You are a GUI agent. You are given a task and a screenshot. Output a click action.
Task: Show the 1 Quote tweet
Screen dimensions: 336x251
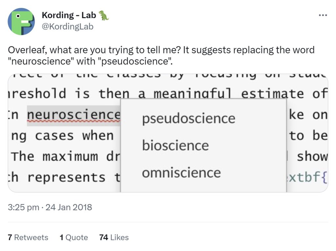coord(74,237)
